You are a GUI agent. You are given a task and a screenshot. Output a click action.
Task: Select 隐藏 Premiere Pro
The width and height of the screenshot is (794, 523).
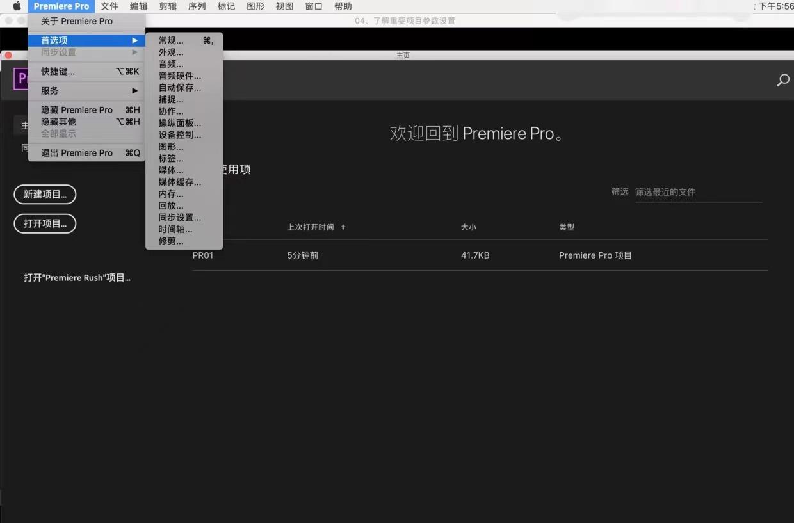(86, 110)
